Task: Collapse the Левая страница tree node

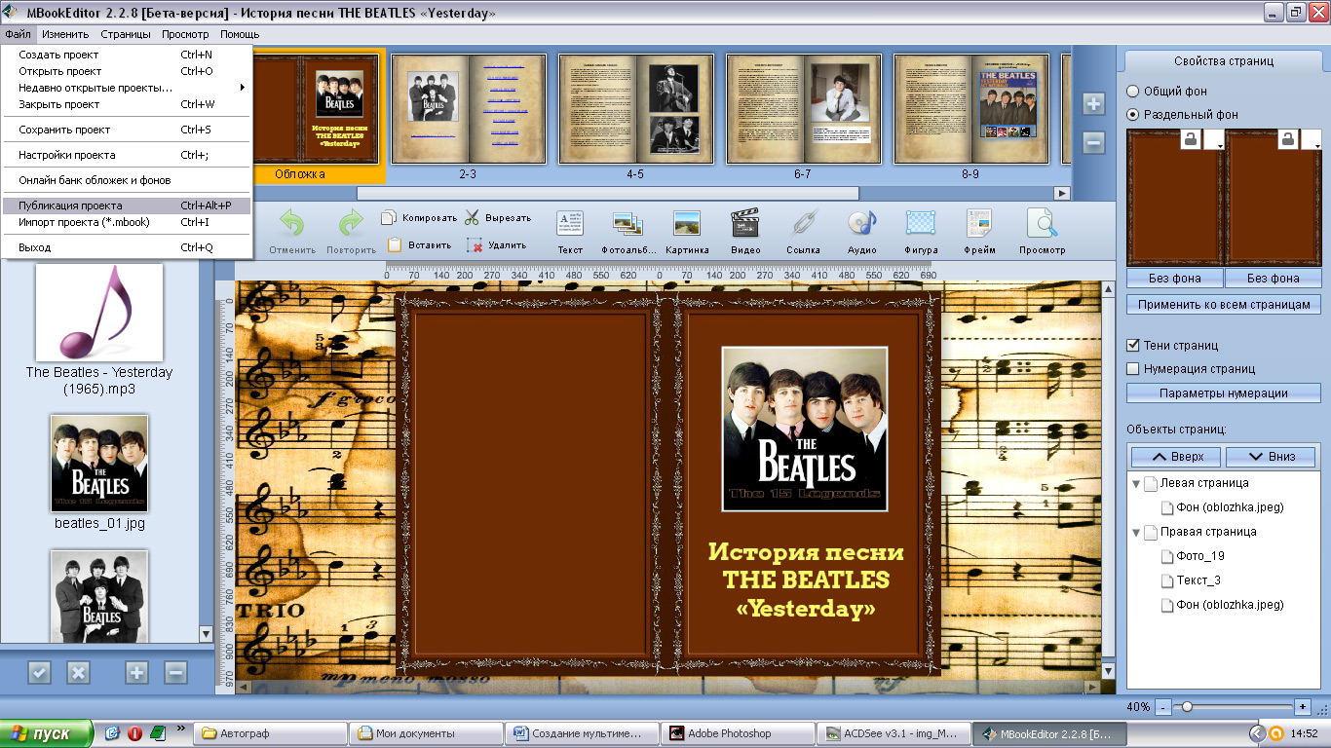Action: tap(1135, 483)
